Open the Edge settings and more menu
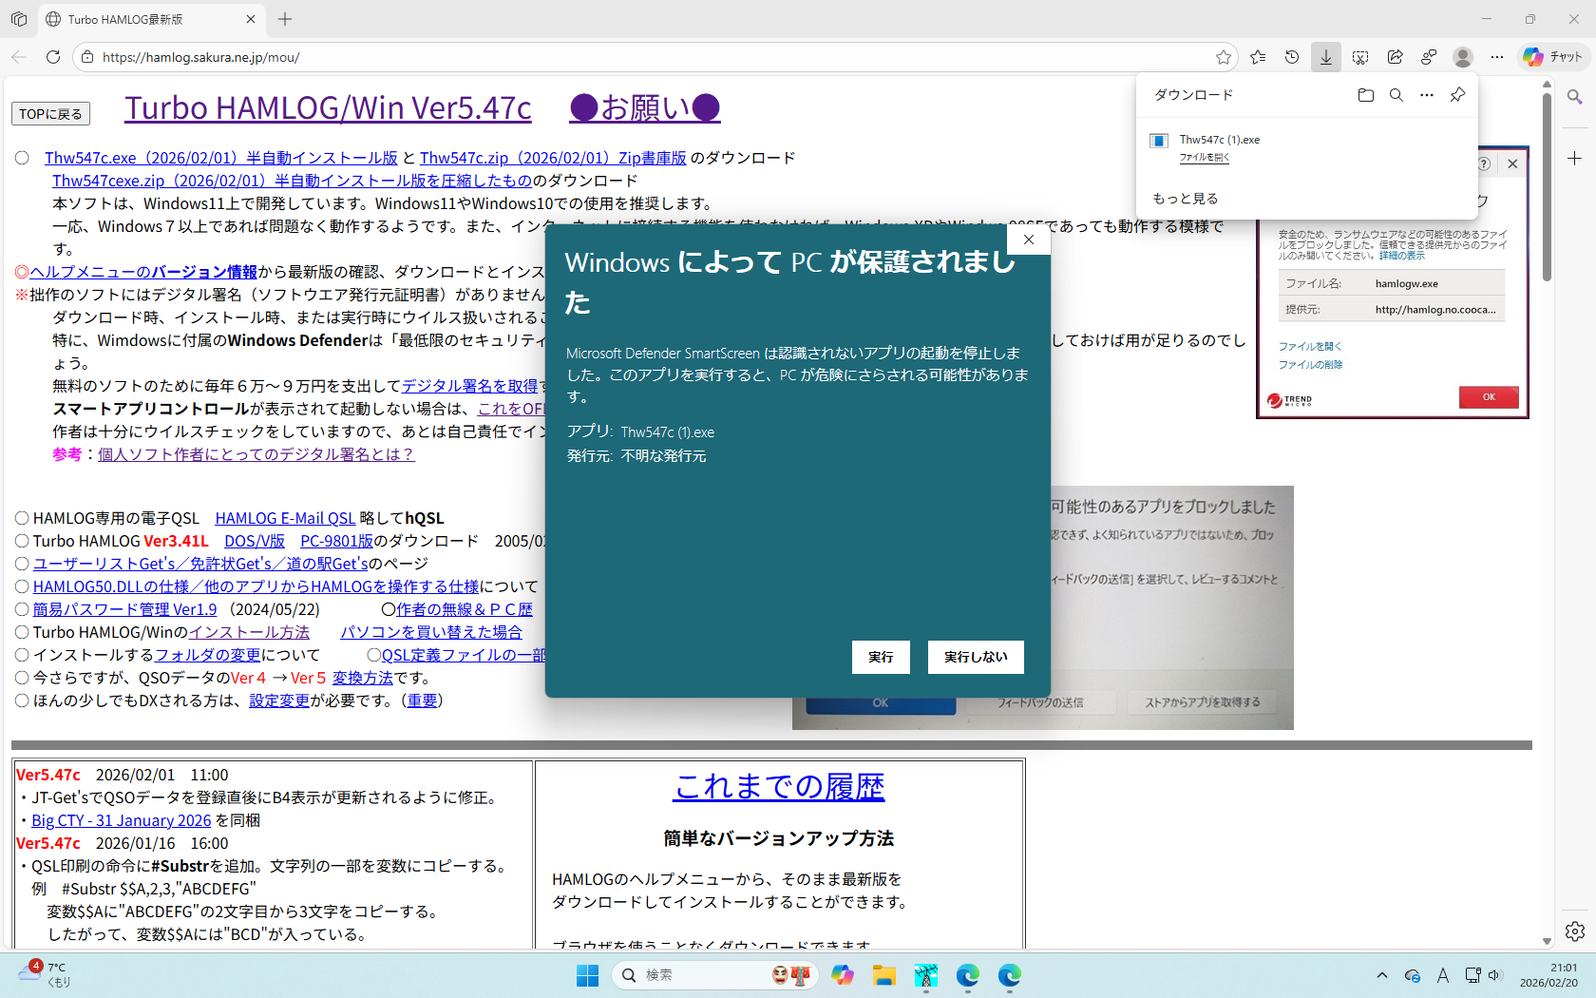The height and width of the screenshot is (998, 1596). 1497,57
